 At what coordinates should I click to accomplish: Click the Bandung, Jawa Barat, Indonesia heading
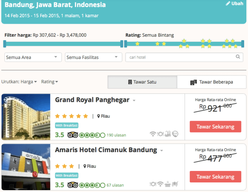pos(55,5)
